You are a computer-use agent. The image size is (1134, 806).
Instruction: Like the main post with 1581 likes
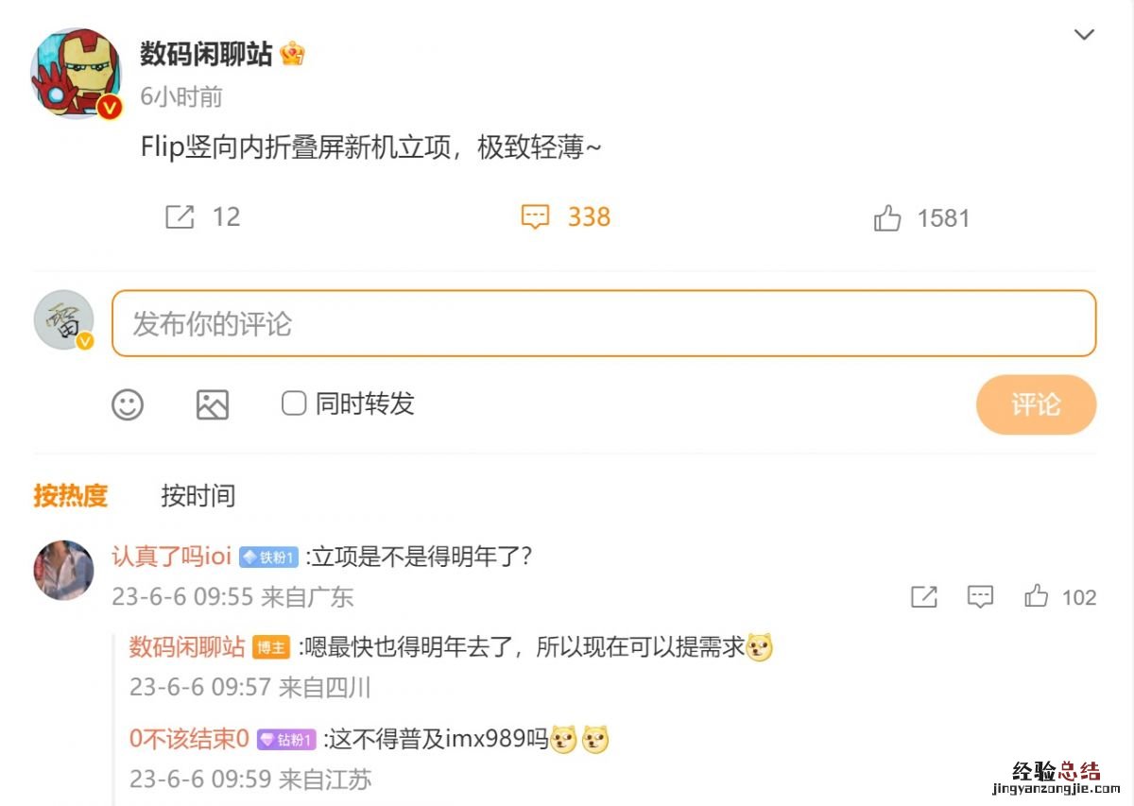pyautogui.click(x=887, y=219)
